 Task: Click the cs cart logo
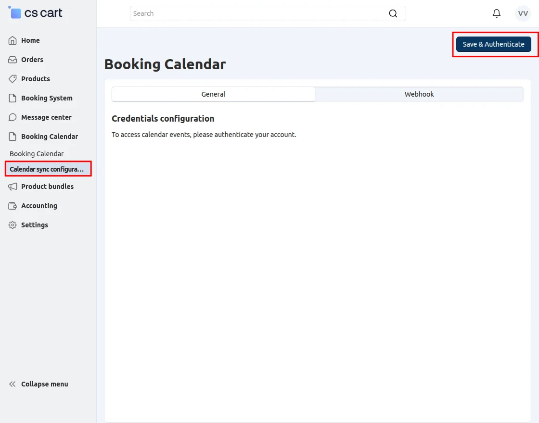pyautogui.click(x=36, y=12)
